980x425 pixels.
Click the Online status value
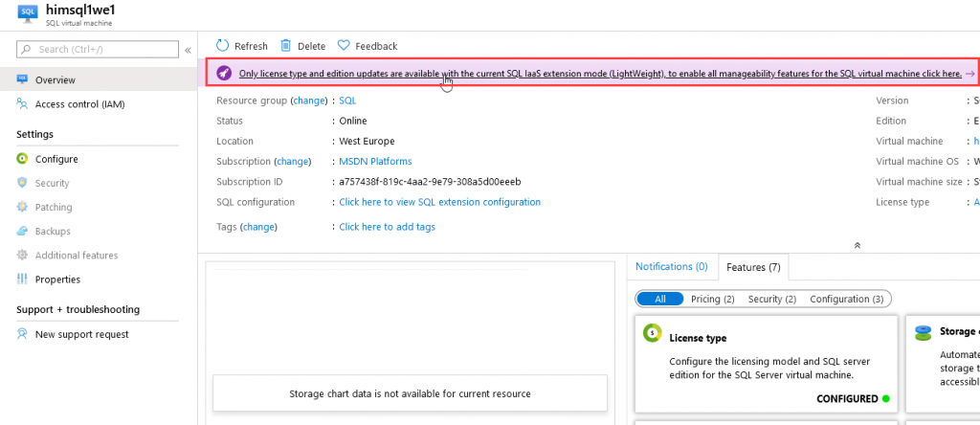click(353, 121)
